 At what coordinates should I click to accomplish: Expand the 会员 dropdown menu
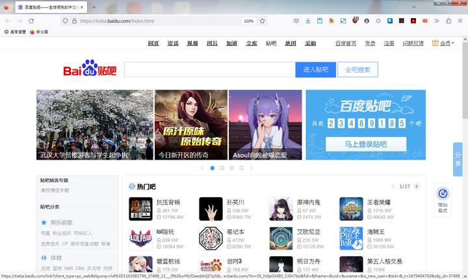453,43
